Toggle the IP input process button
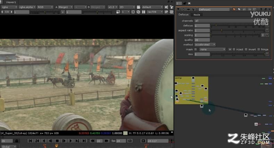 pos(166,12)
